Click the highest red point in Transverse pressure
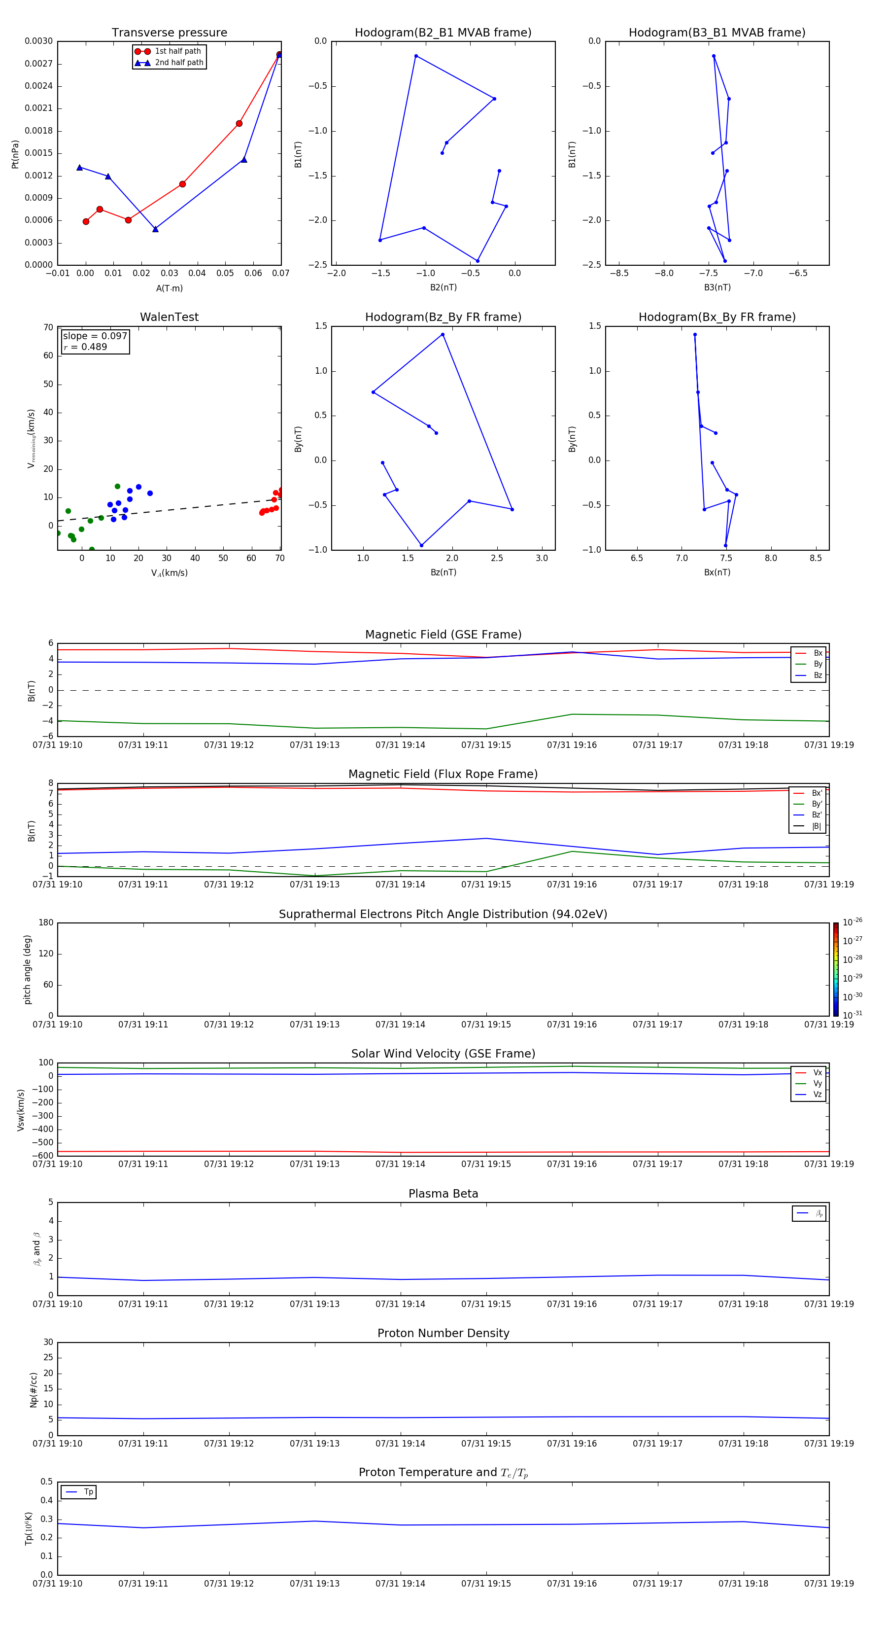 tap(279, 55)
